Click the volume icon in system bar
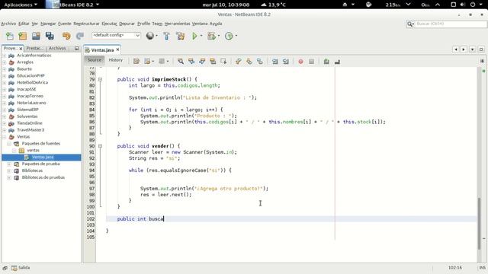This screenshot has height=274, width=488. 463,5
